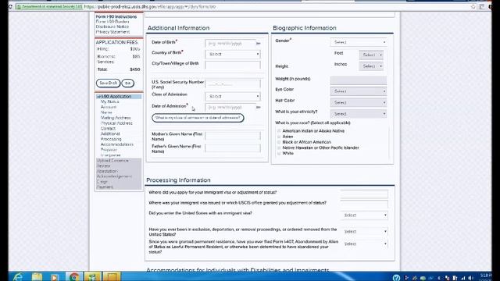This screenshot has height=281, width=500.
Task: Check Native Hawaiian or Other Pacific Islander
Action: click(279, 148)
